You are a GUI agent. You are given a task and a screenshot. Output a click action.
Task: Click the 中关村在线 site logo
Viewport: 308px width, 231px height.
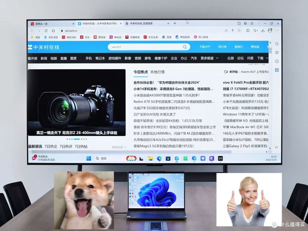(43, 47)
